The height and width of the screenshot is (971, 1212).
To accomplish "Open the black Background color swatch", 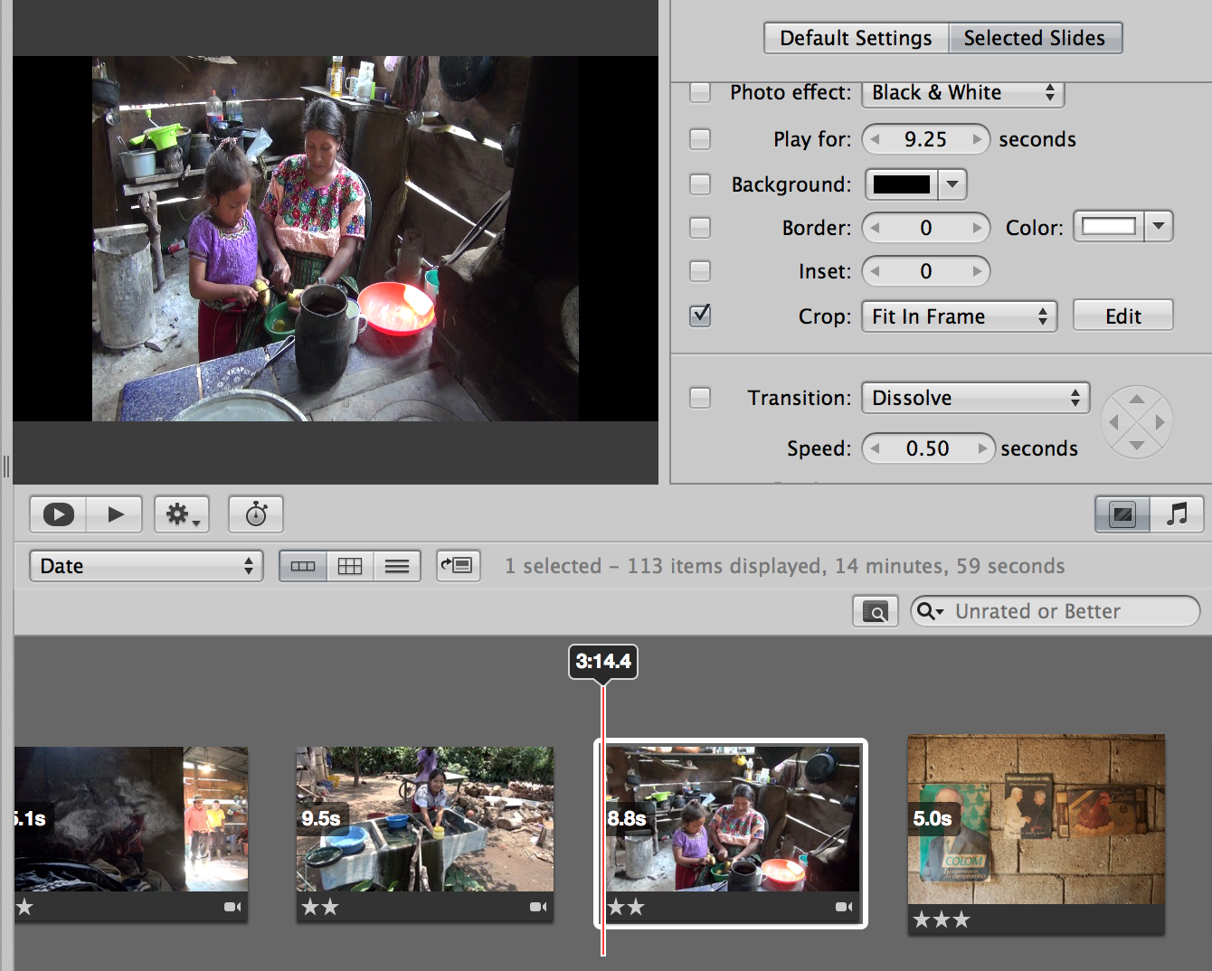I will (x=902, y=184).
